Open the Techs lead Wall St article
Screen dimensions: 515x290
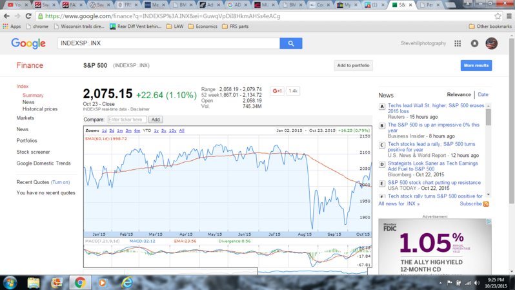pos(436,108)
